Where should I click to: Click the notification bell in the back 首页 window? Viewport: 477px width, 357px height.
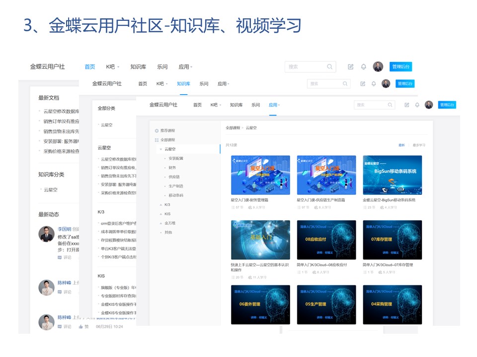pyautogui.click(x=364, y=67)
